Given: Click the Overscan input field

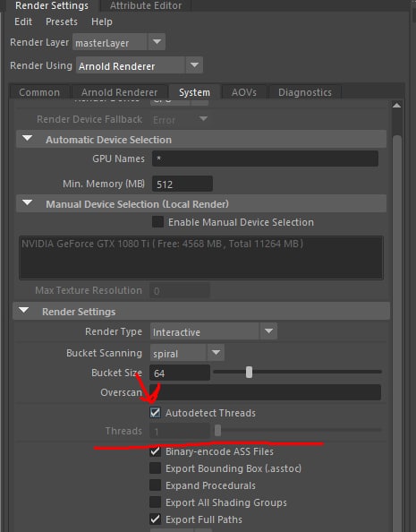Looking at the screenshot, I should [x=266, y=392].
